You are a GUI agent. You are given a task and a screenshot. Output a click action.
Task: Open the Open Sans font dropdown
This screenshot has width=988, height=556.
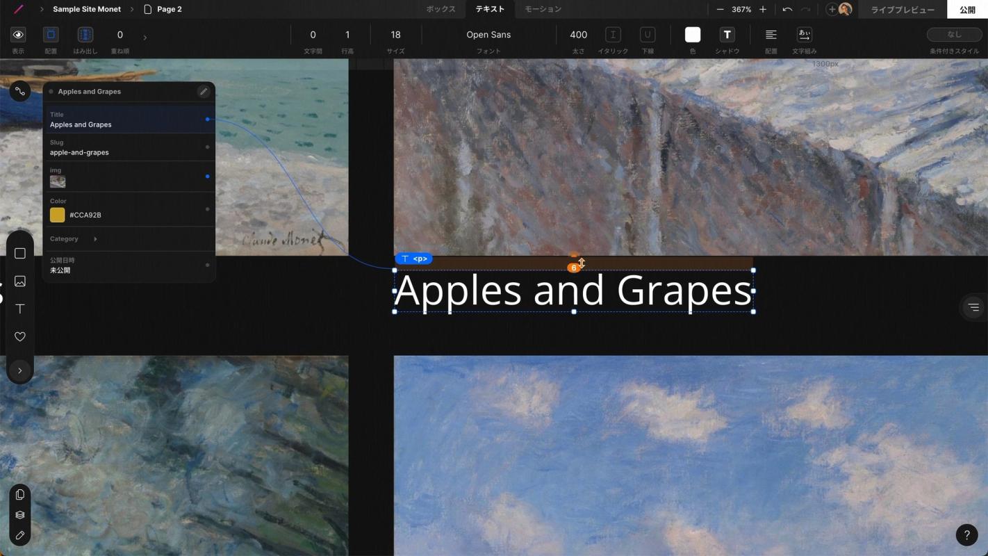pos(488,35)
